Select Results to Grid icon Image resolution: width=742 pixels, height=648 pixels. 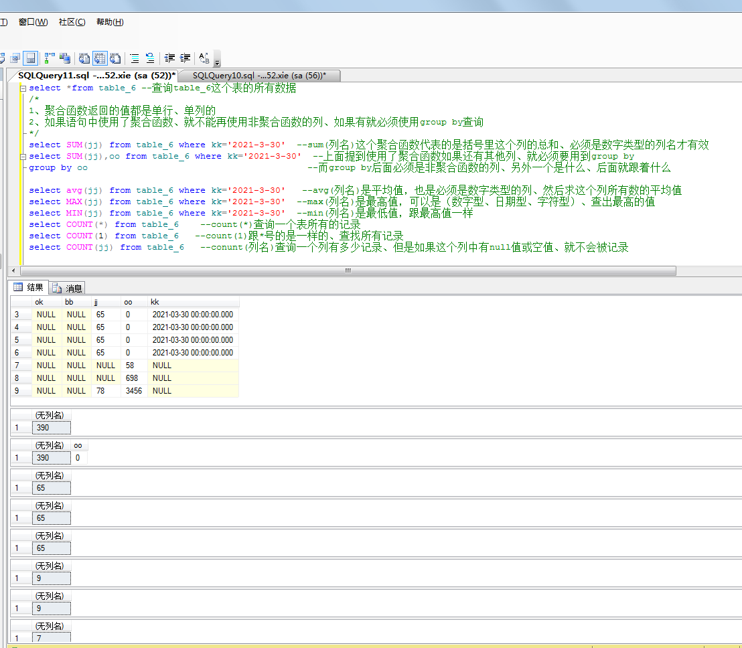pyautogui.click(x=100, y=58)
